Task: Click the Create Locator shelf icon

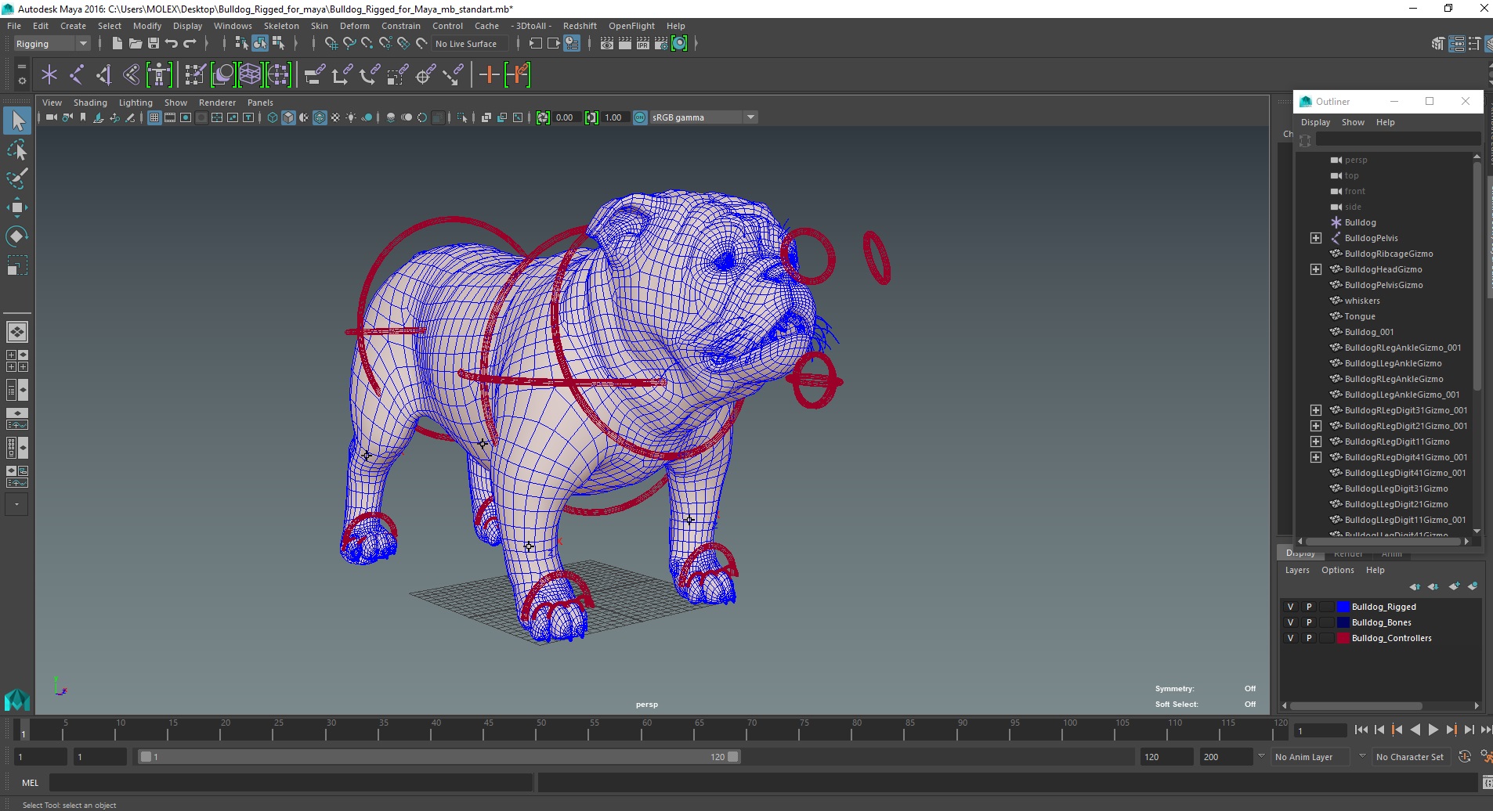Action: (x=49, y=75)
